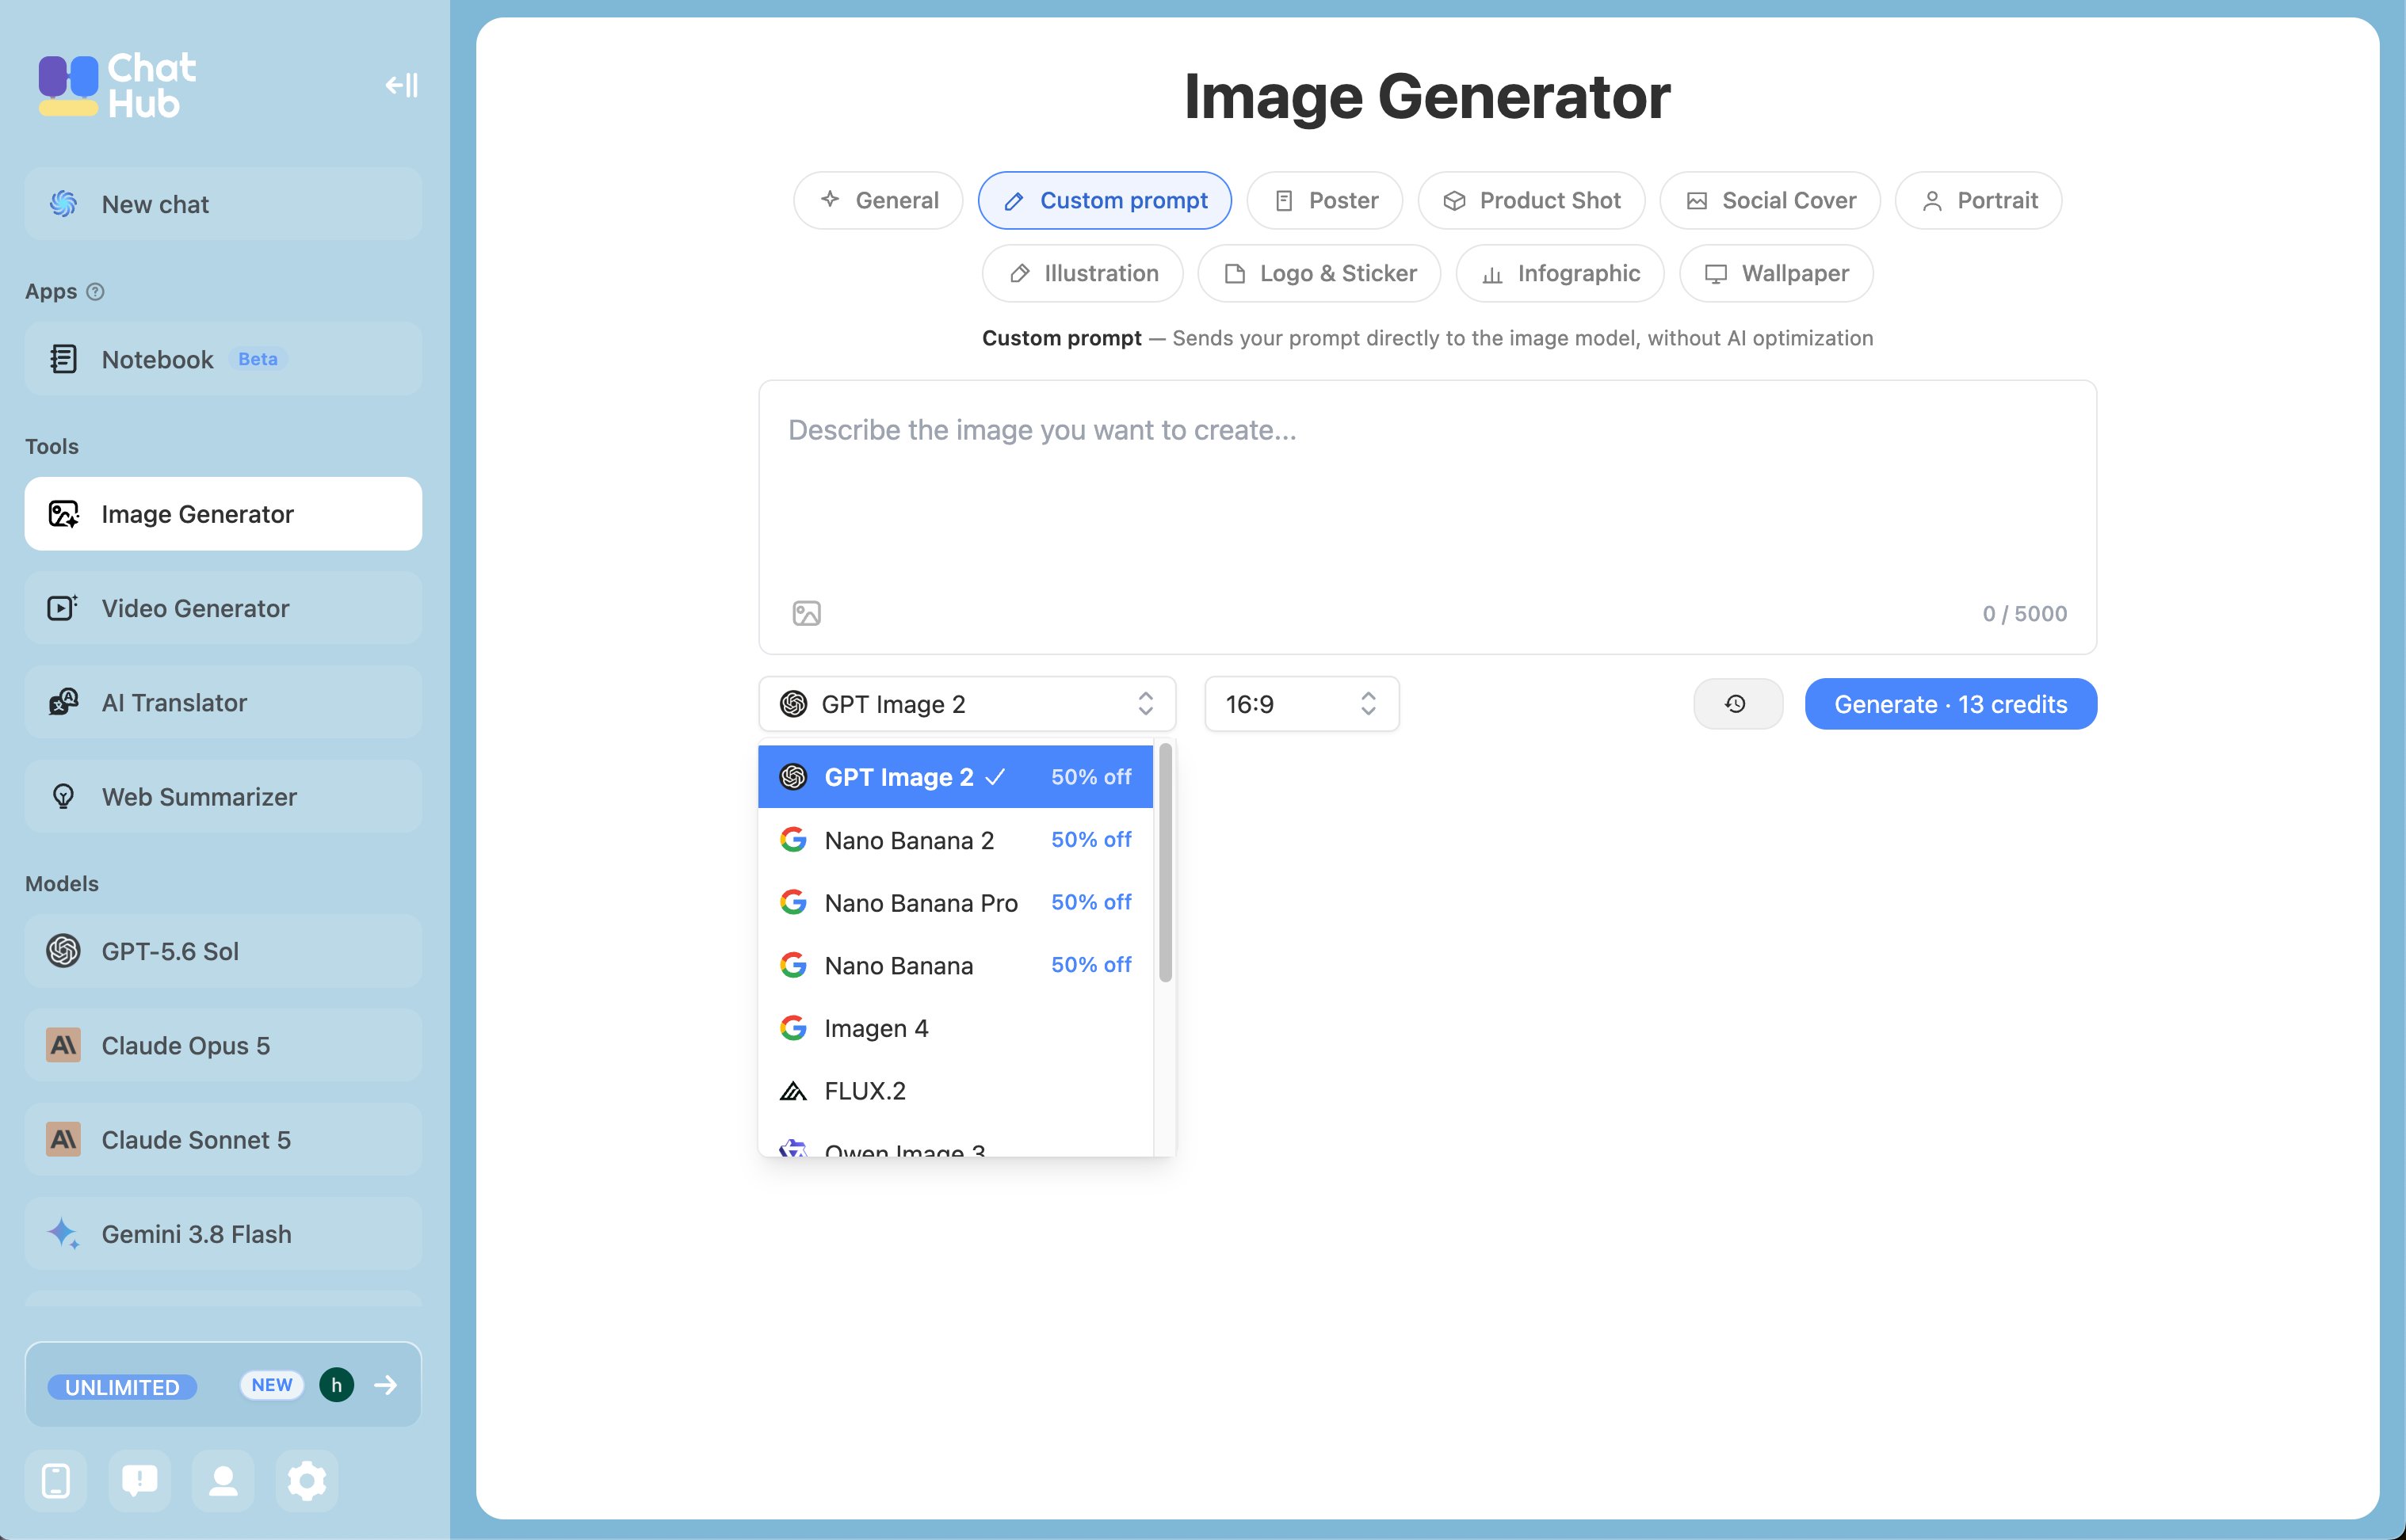Open the AI Translator tool
The height and width of the screenshot is (1540, 2406).
(223, 703)
